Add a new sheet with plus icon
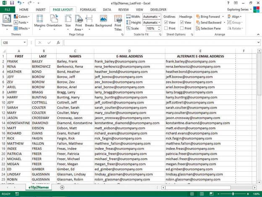The height and width of the screenshot is (197, 262). [63, 188]
